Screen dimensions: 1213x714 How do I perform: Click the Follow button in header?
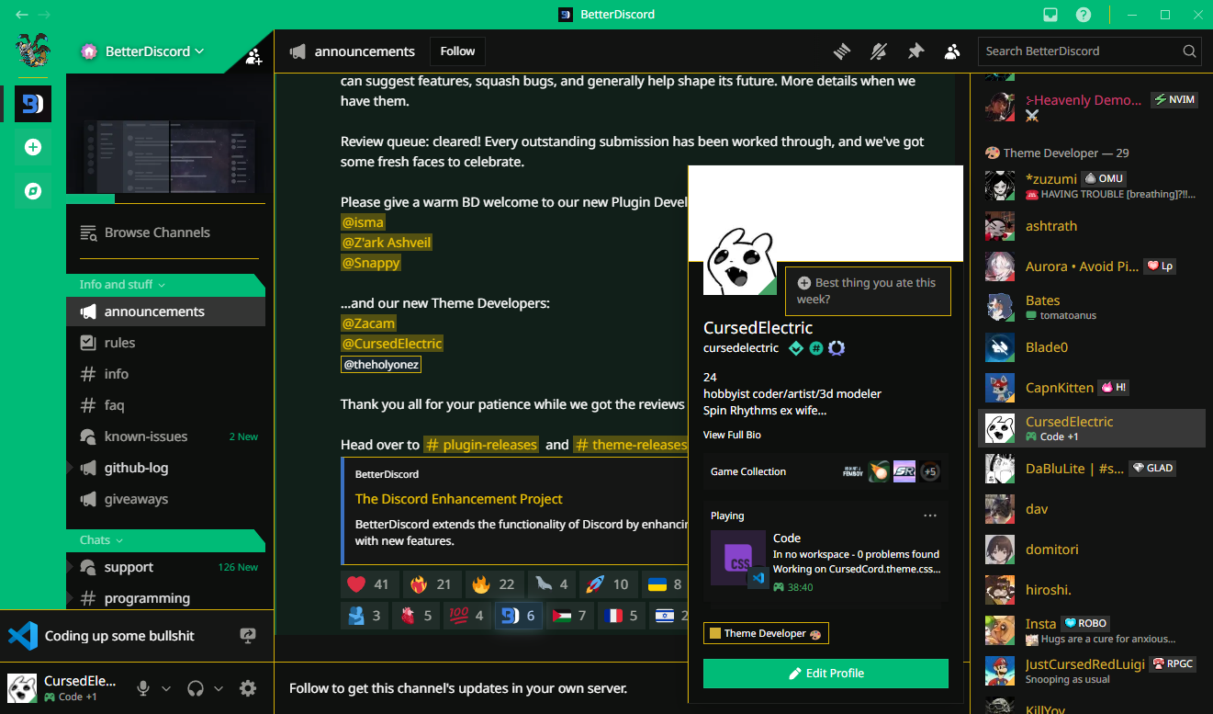[x=457, y=51]
